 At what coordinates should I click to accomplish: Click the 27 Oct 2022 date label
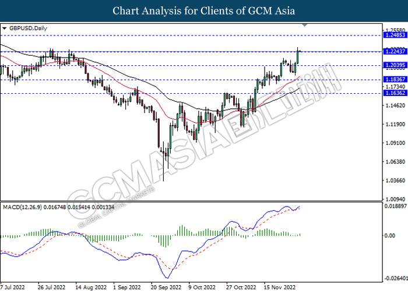[x=241, y=288]
